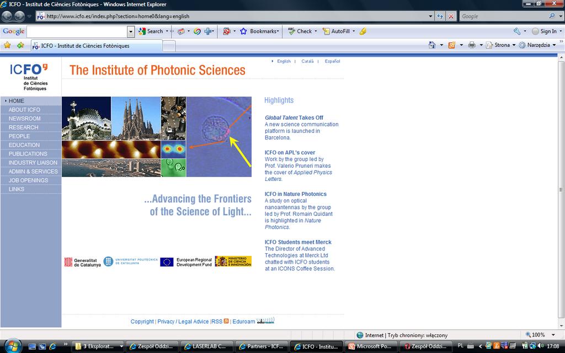
Task: Click the browser Forward arrow button
Action: [19, 16]
